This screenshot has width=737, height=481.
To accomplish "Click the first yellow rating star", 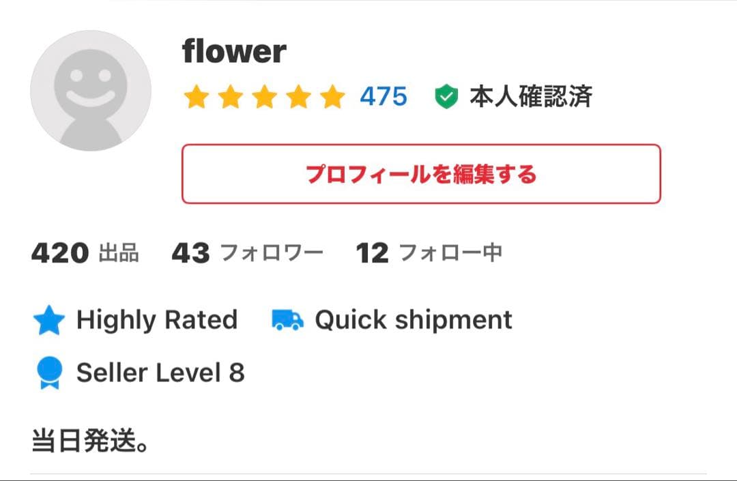I will pyautogui.click(x=196, y=98).
